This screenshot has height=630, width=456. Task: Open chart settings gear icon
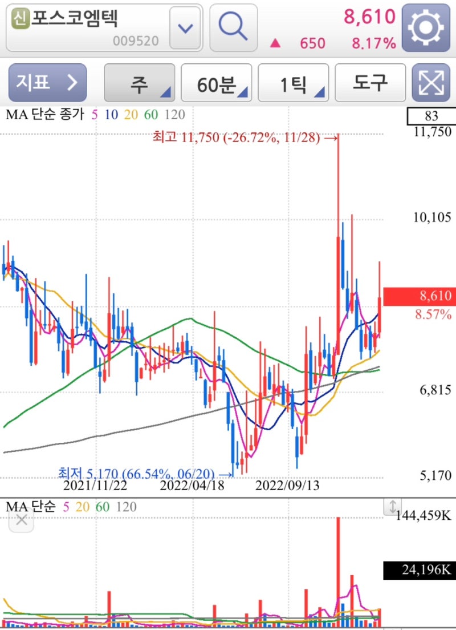click(426, 28)
